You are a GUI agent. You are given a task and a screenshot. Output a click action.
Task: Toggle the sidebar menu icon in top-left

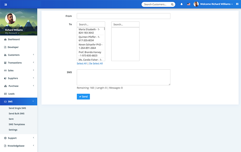[x=6, y=5]
